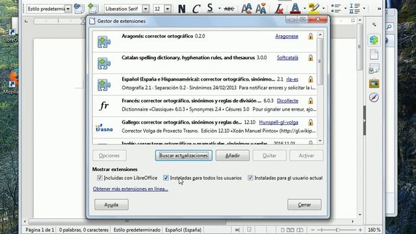This screenshot has height=234, width=416.
Task: Click the line spacing icon
Action: click(354, 8)
